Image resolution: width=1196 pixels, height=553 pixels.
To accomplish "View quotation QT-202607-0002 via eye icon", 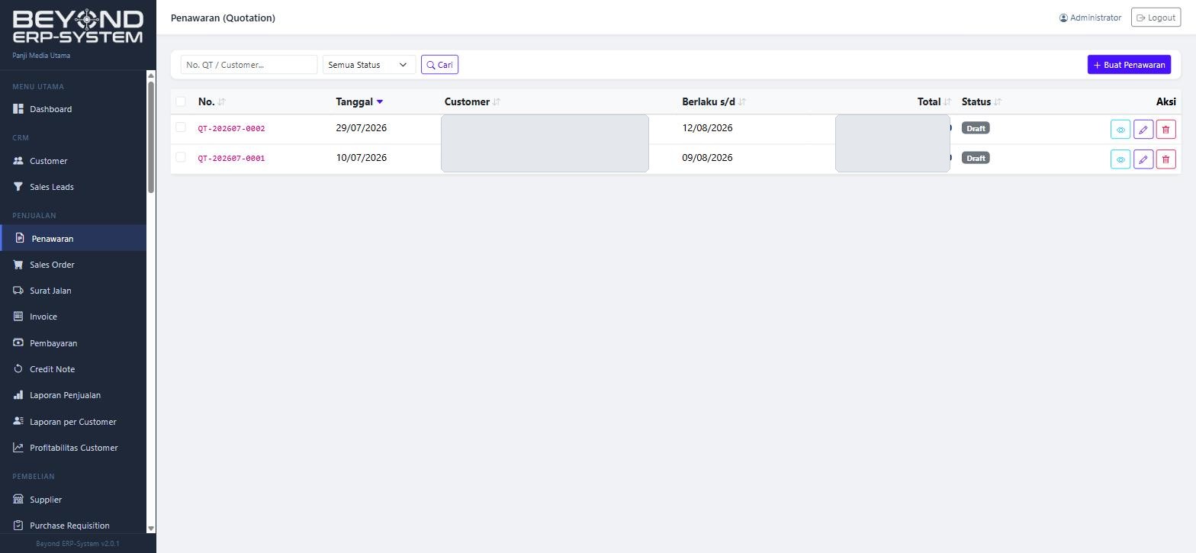I will coord(1120,130).
